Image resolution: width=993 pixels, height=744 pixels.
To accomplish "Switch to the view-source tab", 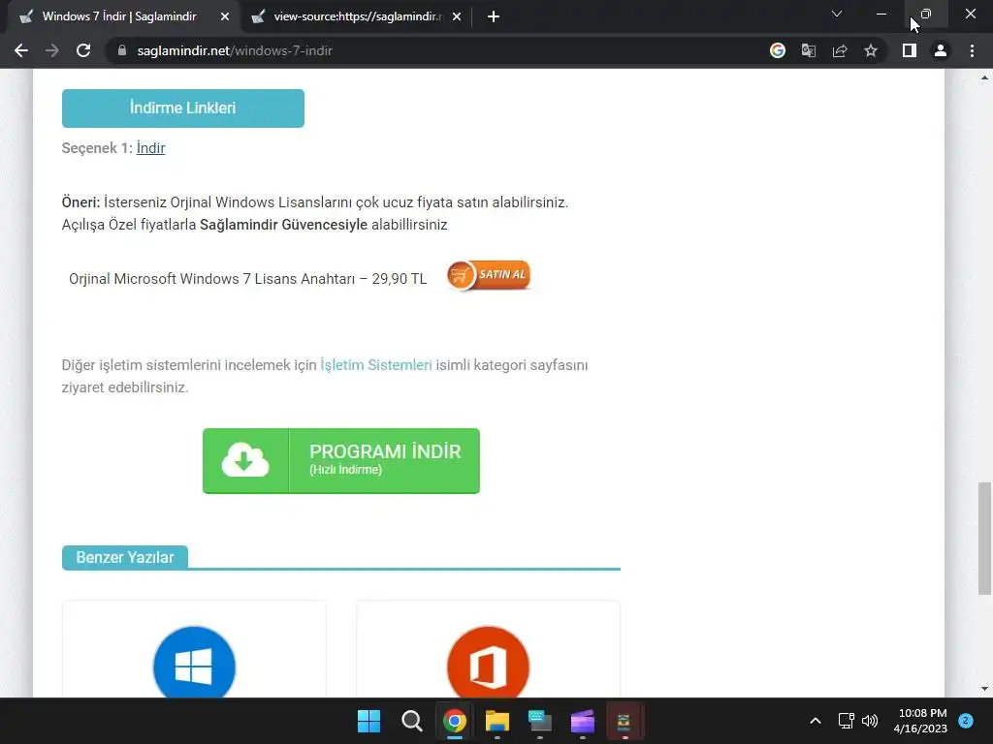I will point(357,16).
